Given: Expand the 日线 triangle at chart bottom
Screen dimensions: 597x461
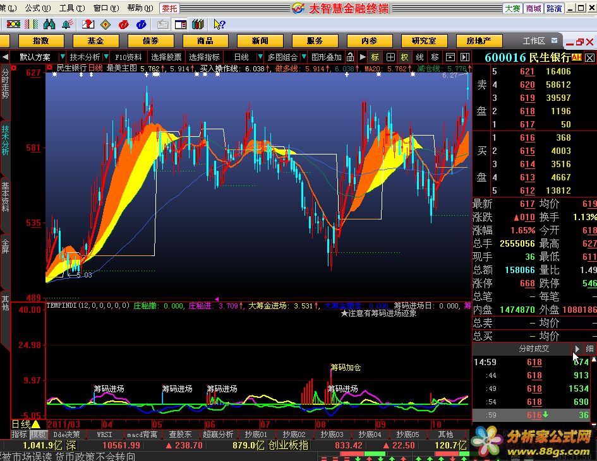Looking at the screenshot, I should [36, 424].
